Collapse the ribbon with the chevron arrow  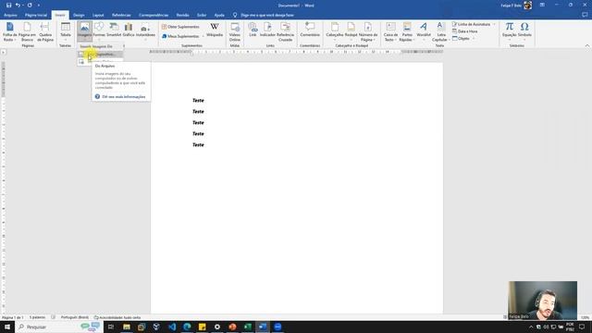587,45
